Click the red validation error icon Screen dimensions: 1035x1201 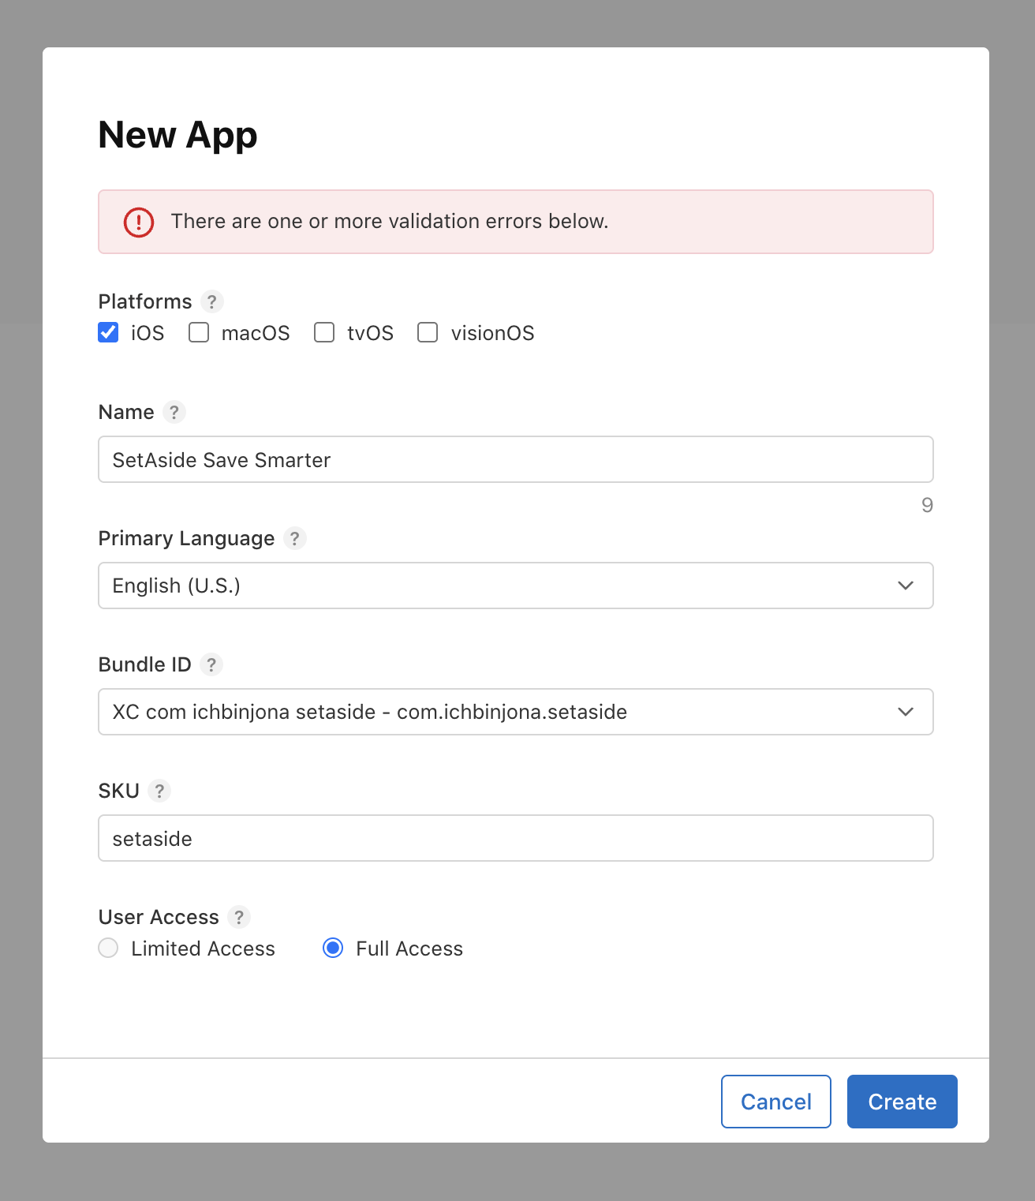point(139,222)
